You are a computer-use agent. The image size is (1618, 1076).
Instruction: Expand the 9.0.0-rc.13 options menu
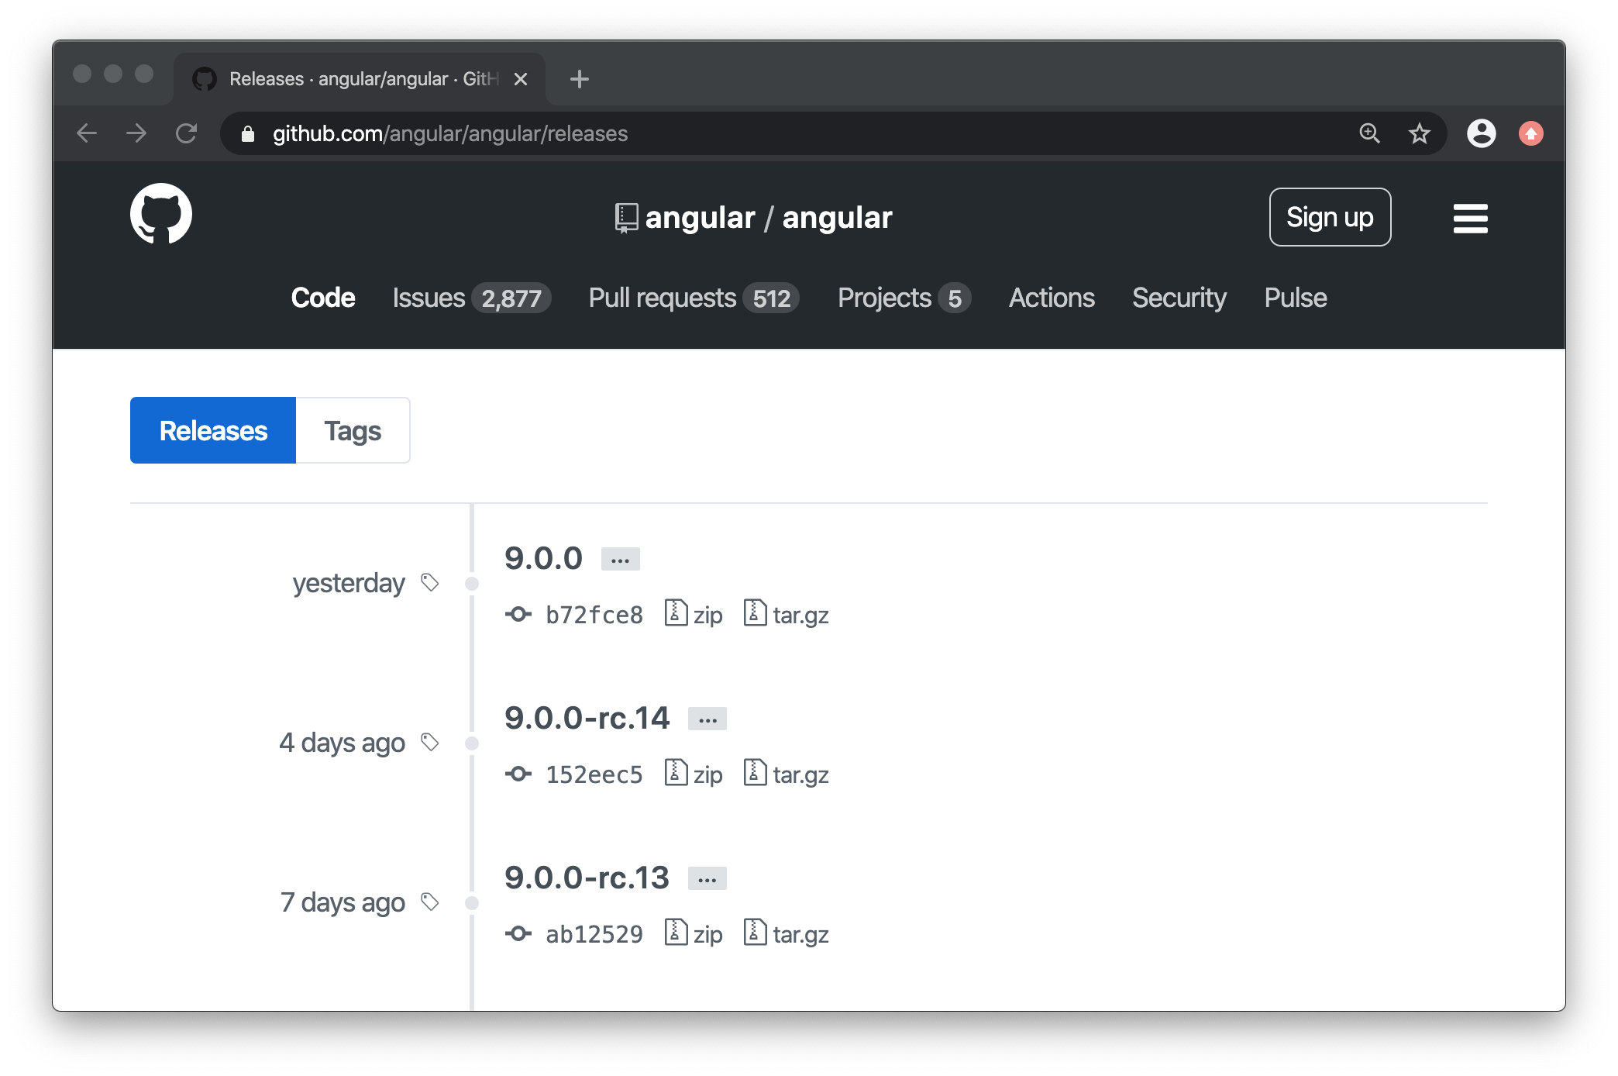tap(707, 877)
